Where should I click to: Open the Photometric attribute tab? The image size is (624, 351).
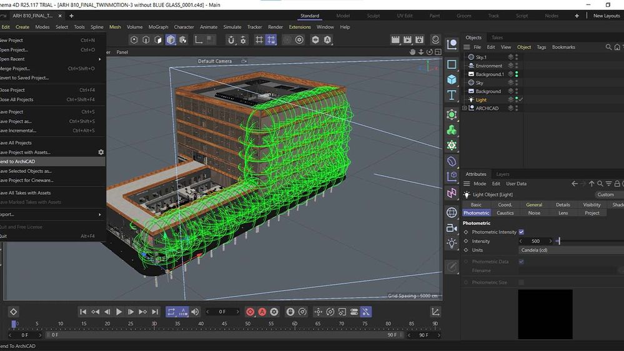477,213
